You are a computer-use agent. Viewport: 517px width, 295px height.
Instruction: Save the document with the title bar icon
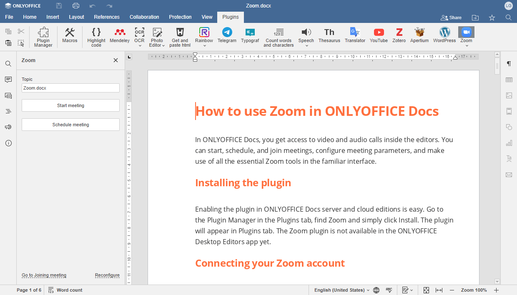point(59,6)
